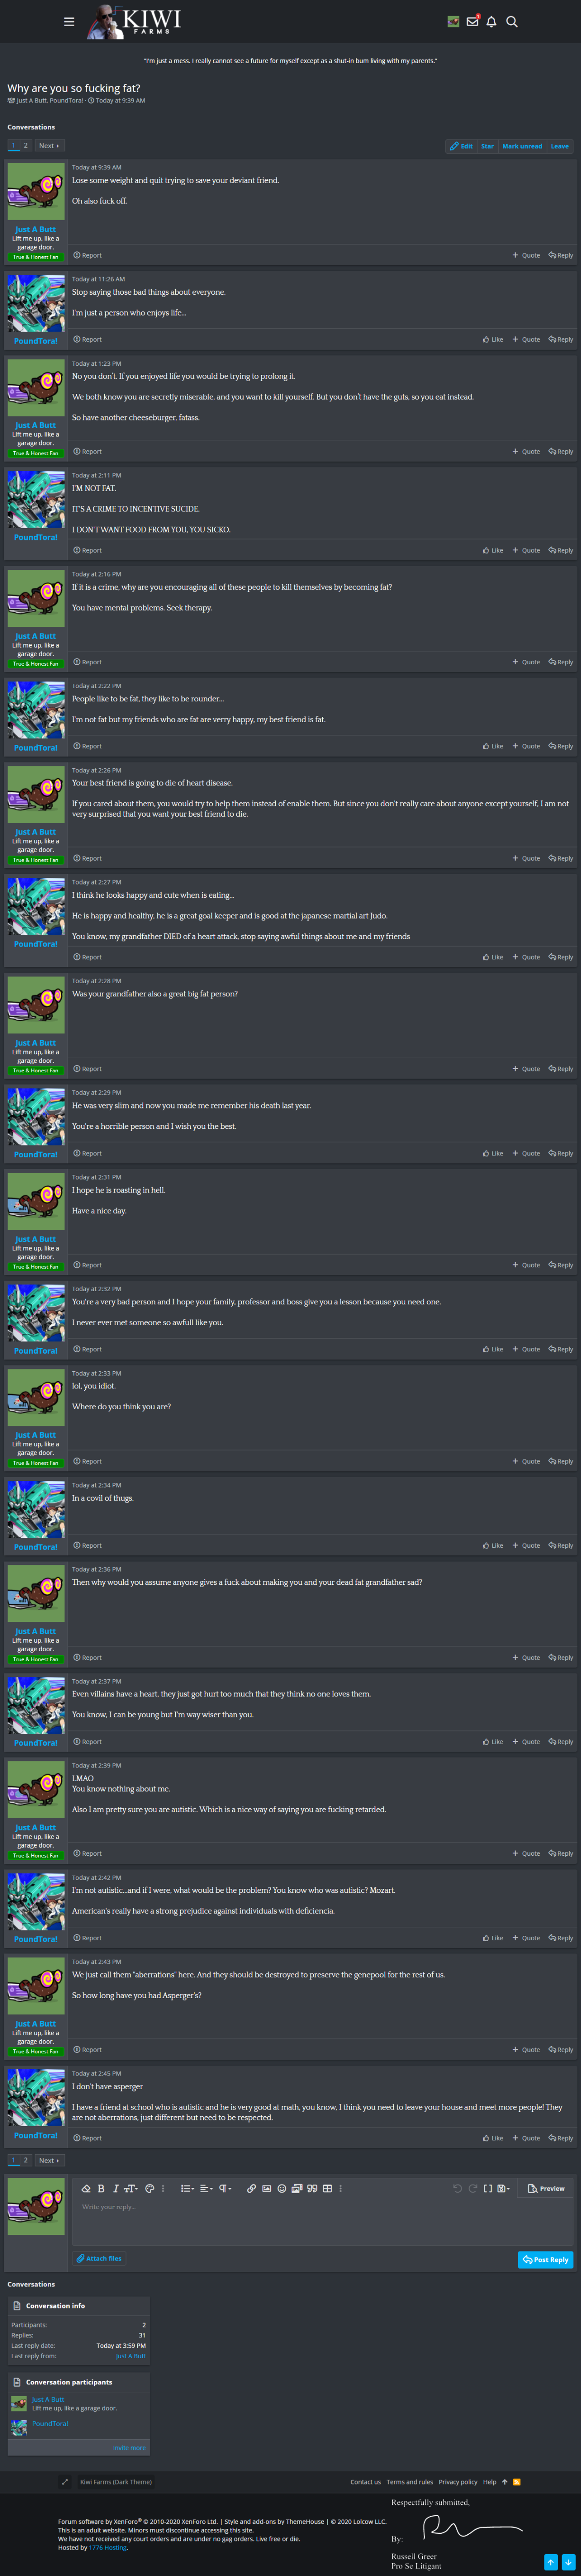Click the remove formatting eraser icon
The image size is (581, 2576).
pyautogui.click(x=86, y=2188)
